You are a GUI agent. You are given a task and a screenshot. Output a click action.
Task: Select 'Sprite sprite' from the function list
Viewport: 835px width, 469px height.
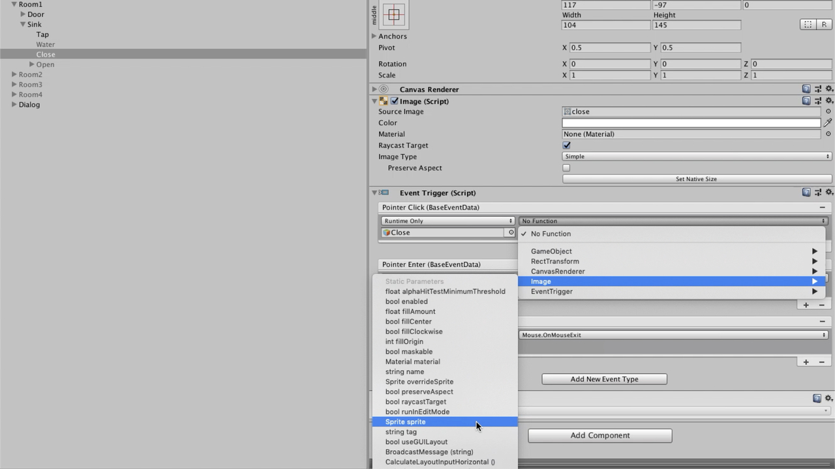[x=405, y=422]
